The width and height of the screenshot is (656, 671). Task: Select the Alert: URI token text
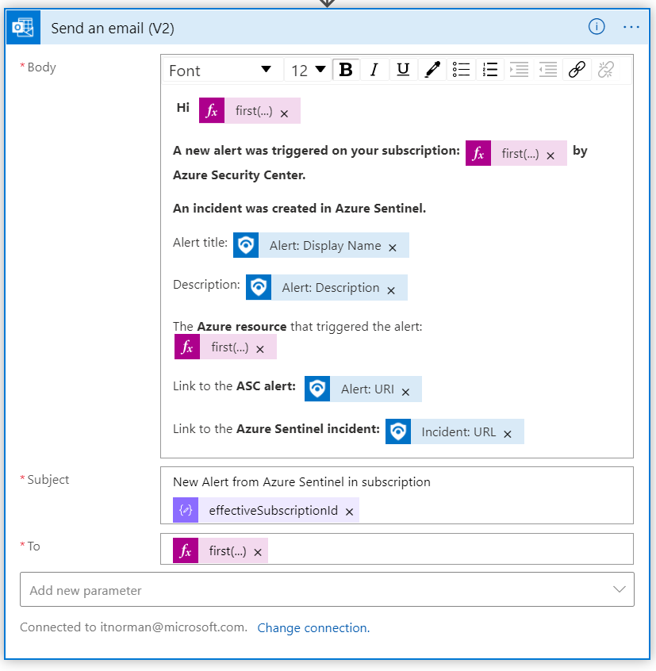pyautogui.click(x=367, y=389)
